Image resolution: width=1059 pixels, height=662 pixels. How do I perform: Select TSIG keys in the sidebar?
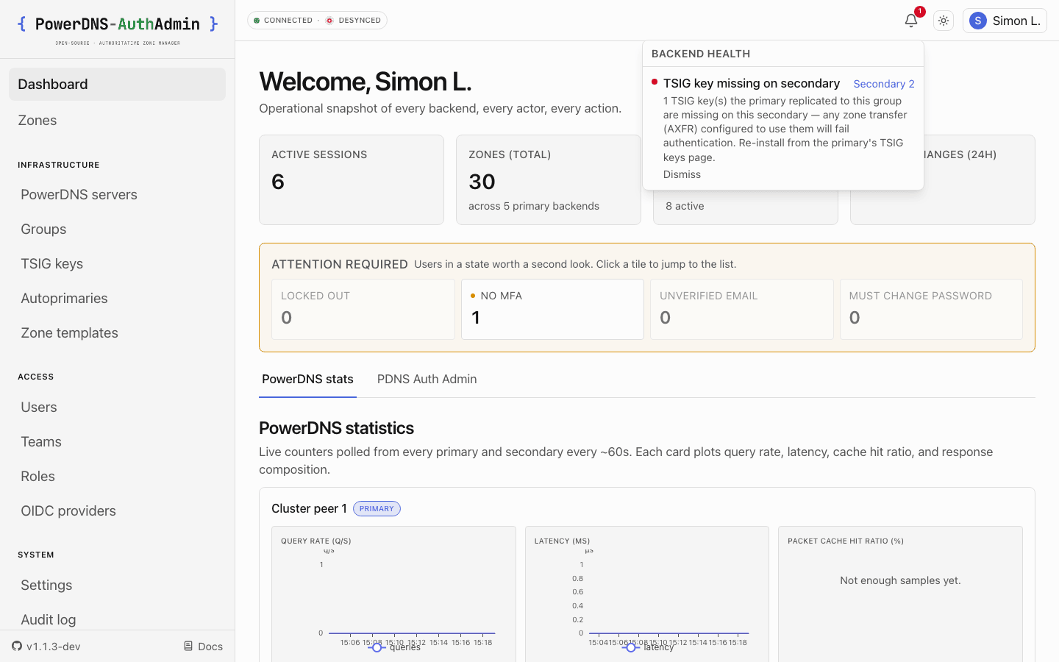[x=118, y=263]
